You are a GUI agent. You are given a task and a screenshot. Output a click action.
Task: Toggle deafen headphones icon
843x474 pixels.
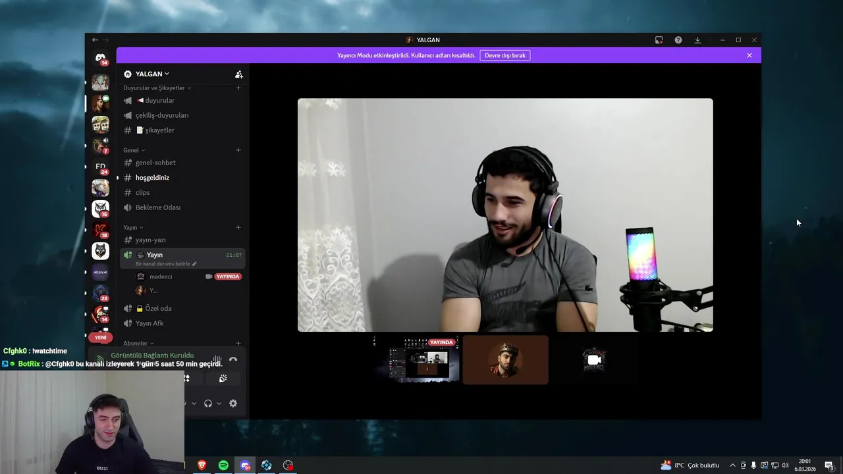click(x=208, y=404)
